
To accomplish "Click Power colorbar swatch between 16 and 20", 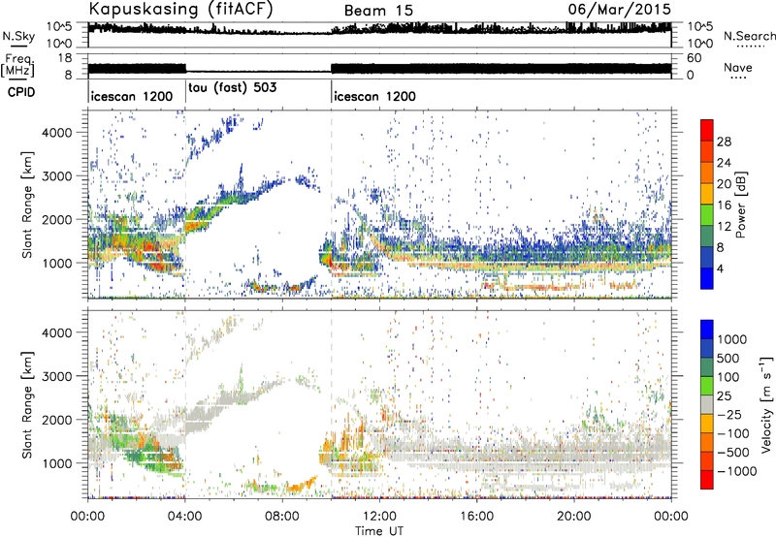I will (707, 194).
